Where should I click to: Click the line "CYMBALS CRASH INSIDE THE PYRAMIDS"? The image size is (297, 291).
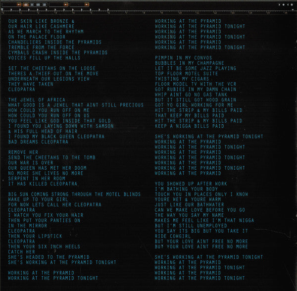point(58,52)
